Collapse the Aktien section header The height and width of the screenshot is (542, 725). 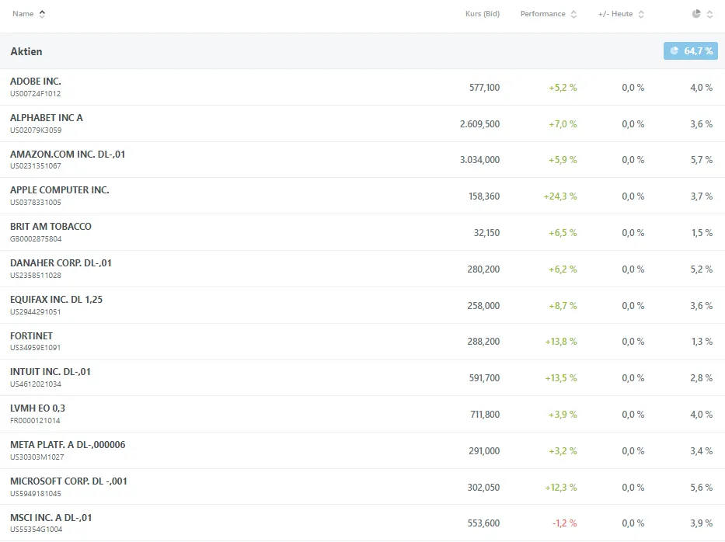tap(362, 50)
